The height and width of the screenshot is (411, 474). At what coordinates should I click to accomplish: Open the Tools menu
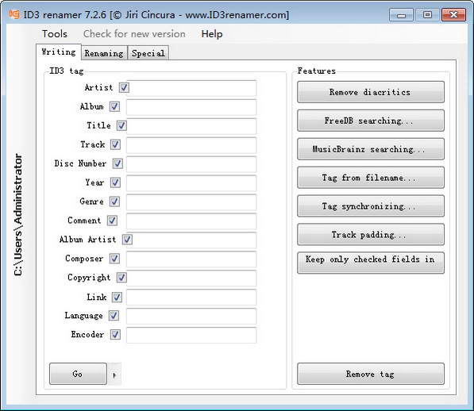point(55,34)
